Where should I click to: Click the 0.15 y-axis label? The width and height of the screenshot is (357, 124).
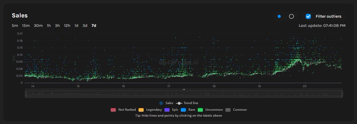[x=20, y=48]
